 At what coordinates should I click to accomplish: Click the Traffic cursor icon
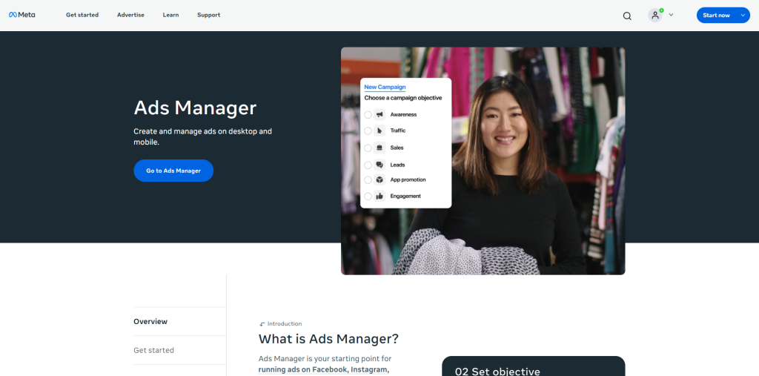pyautogui.click(x=379, y=131)
